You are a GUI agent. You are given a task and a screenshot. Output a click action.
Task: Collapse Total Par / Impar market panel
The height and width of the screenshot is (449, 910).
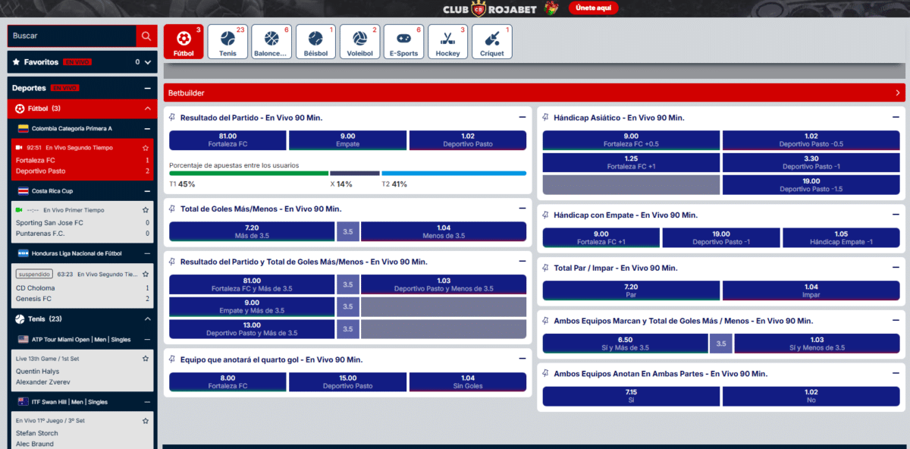pyautogui.click(x=896, y=268)
